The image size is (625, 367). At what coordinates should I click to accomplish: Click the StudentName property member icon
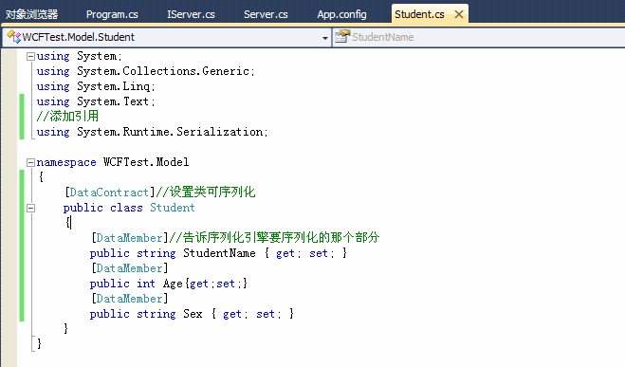click(342, 37)
